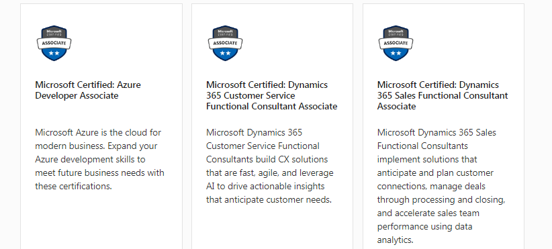Click the Microsoft Certified label atop the Sales badge

point(396,33)
